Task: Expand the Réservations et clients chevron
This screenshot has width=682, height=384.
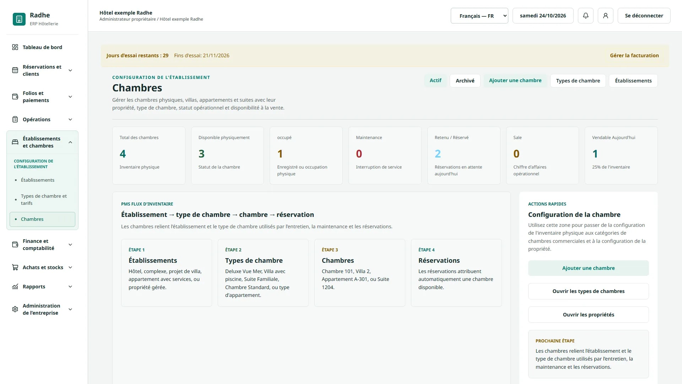Action: pos(70,70)
